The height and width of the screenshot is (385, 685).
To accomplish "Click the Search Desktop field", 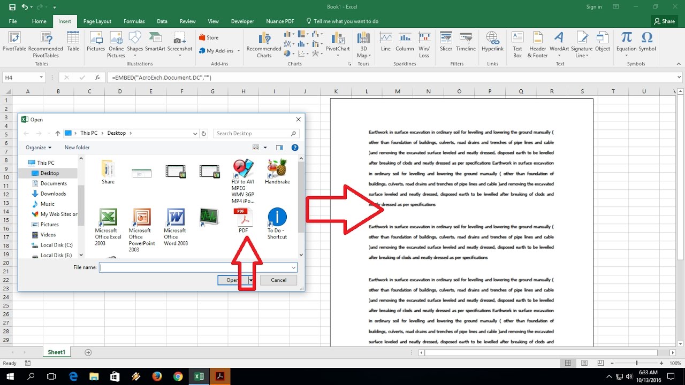I will click(256, 134).
